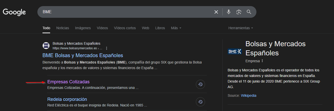This screenshot has width=334, height=111.
Task: Select the Vídeos cortos tab
Action: pos(125,28)
